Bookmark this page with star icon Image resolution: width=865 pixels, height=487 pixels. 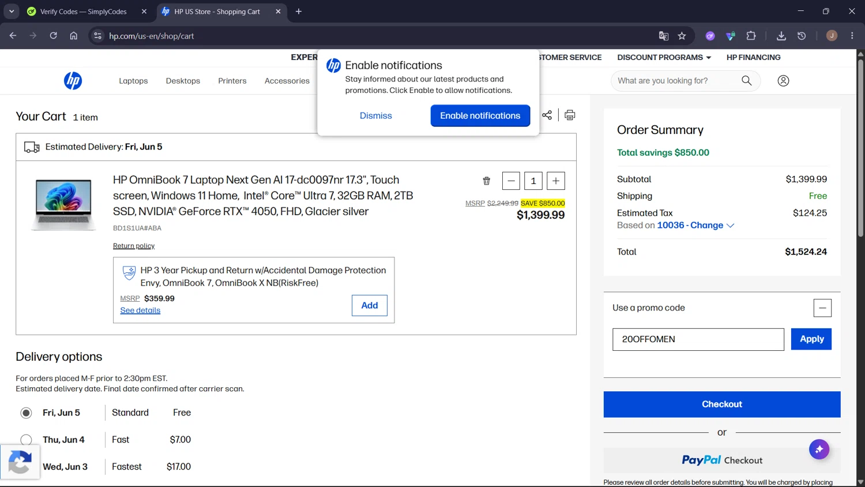[682, 36]
